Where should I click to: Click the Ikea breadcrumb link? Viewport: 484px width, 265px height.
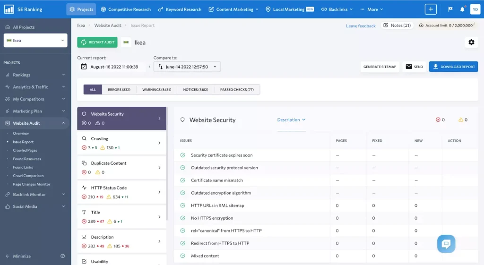coord(81,26)
